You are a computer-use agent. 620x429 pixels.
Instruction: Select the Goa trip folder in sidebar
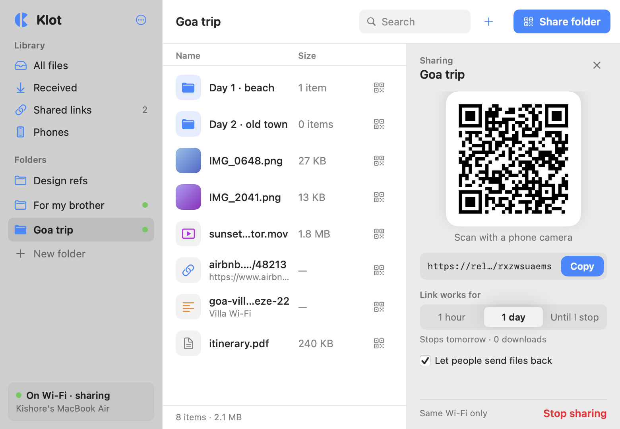[81, 230]
